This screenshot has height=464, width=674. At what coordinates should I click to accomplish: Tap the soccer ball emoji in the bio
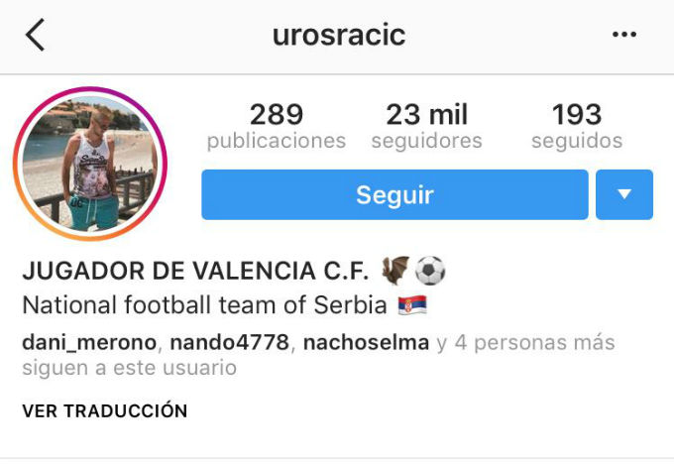[430, 271]
